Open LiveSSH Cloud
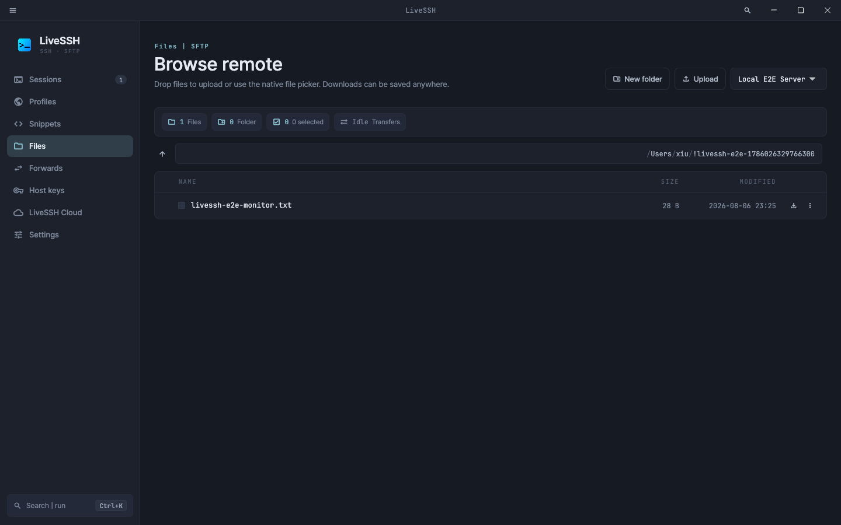 pyautogui.click(x=70, y=213)
